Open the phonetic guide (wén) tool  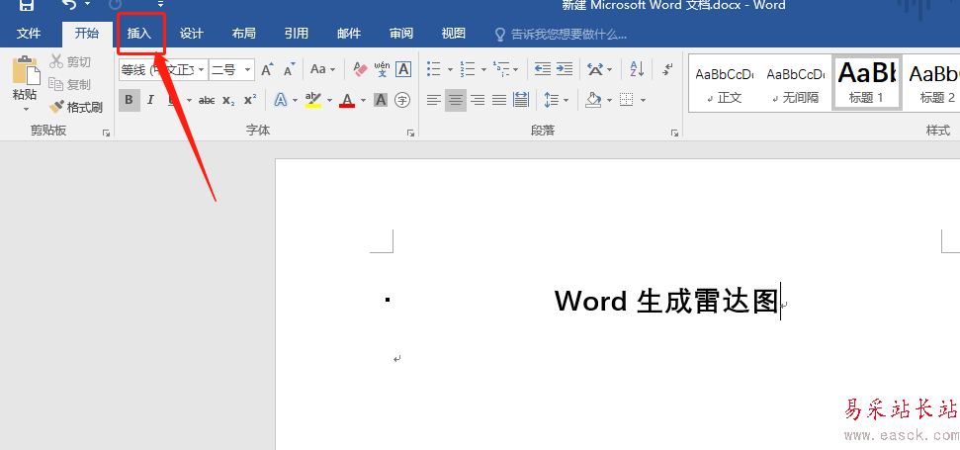click(382, 69)
